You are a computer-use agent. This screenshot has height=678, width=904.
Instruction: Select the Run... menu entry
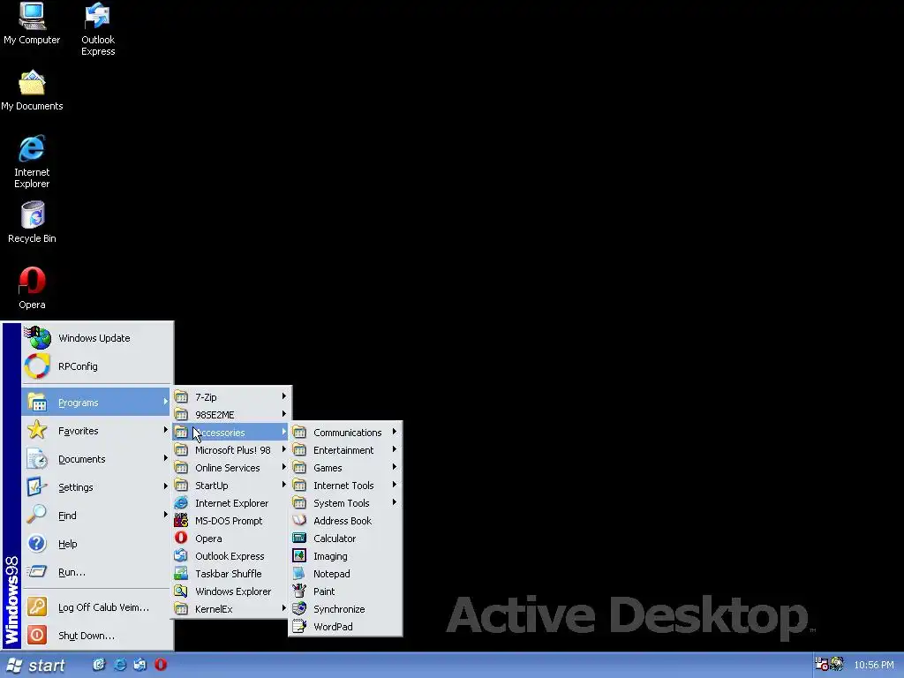(97, 571)
